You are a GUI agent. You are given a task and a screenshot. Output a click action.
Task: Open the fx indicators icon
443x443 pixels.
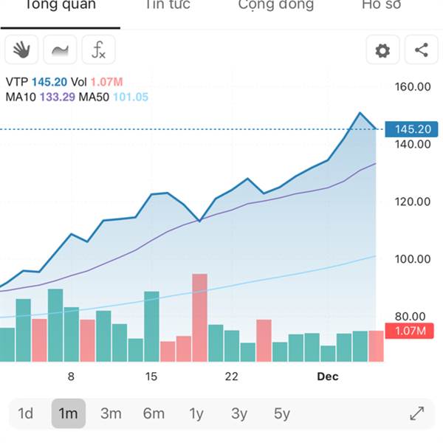click(99, 49)
